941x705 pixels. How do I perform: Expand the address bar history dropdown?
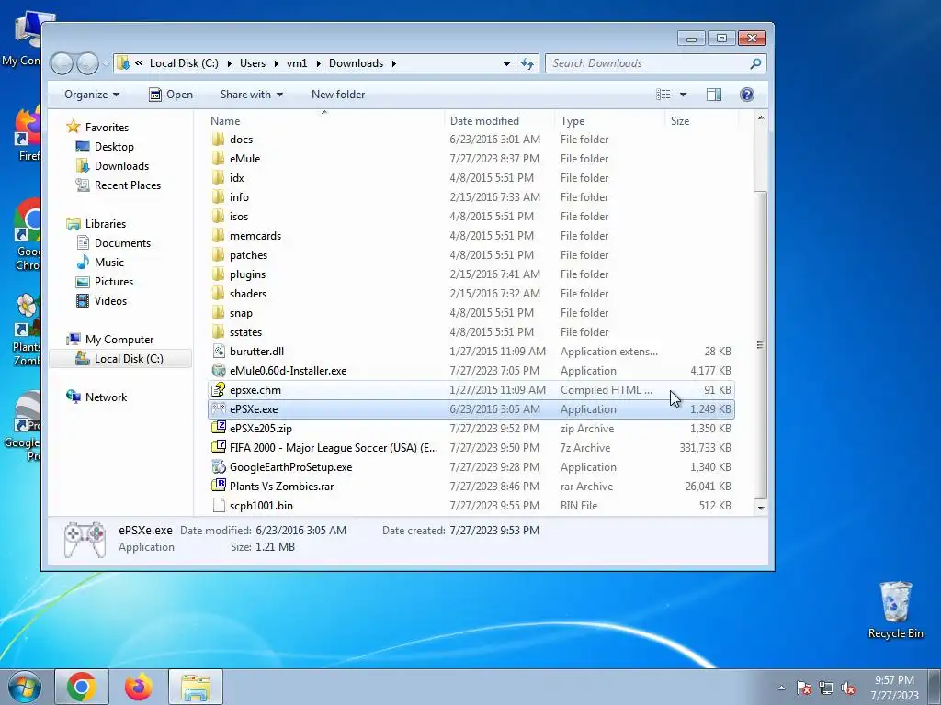506,63
